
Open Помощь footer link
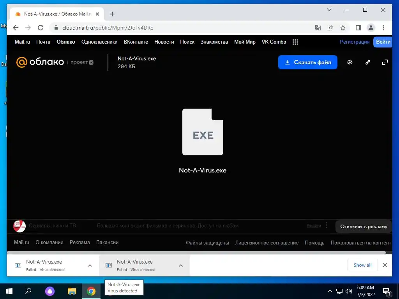(314, 243)
